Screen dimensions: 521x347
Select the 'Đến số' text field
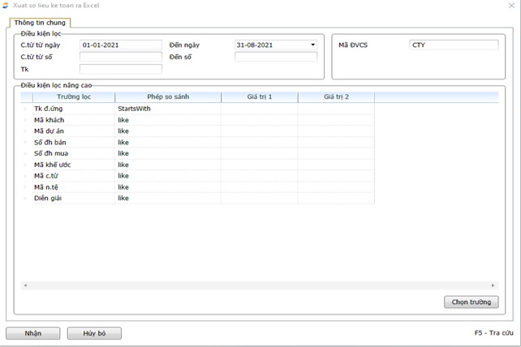(x=275, y=57)
